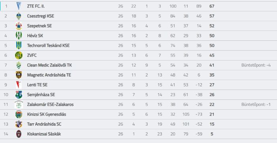Image resolution: width=277 pixels, height=143 pixels.
Task: Open the Tarr Andráshida SC team page
Action: 44,124
